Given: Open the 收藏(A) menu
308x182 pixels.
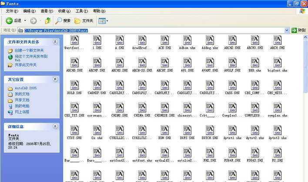Looking at the screenshot, I should point(64,11).
